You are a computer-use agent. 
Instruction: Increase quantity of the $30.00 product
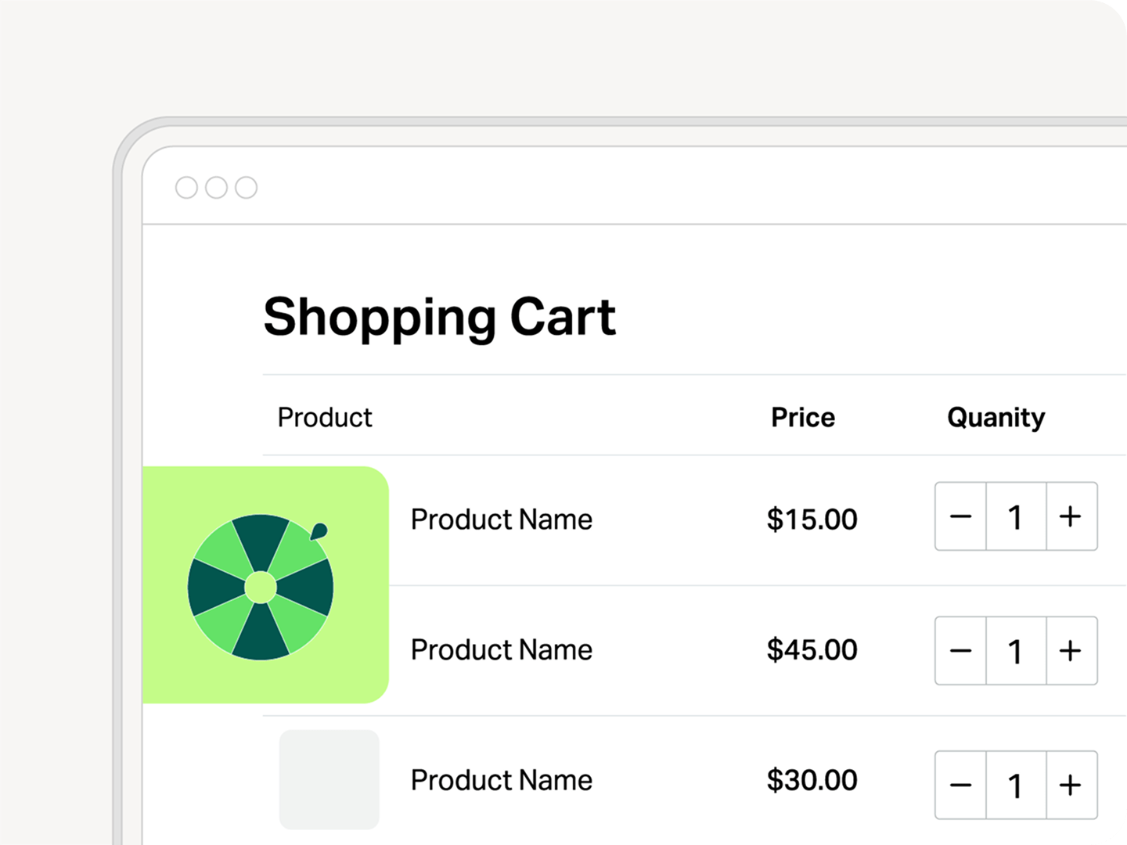point(1071,786)
